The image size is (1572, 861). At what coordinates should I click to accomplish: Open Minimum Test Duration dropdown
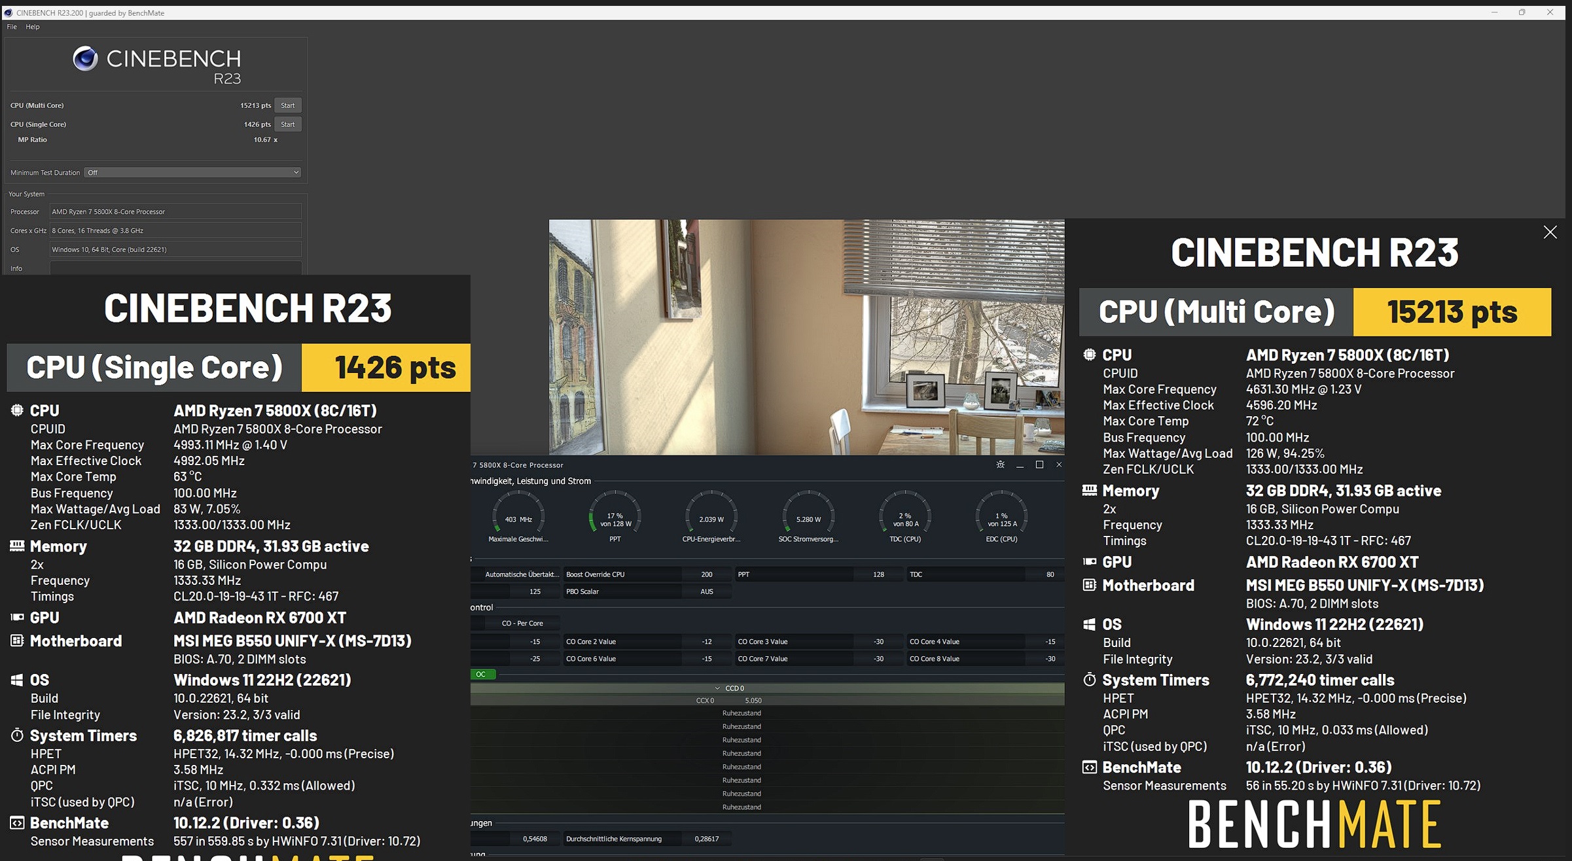(192, 173)
